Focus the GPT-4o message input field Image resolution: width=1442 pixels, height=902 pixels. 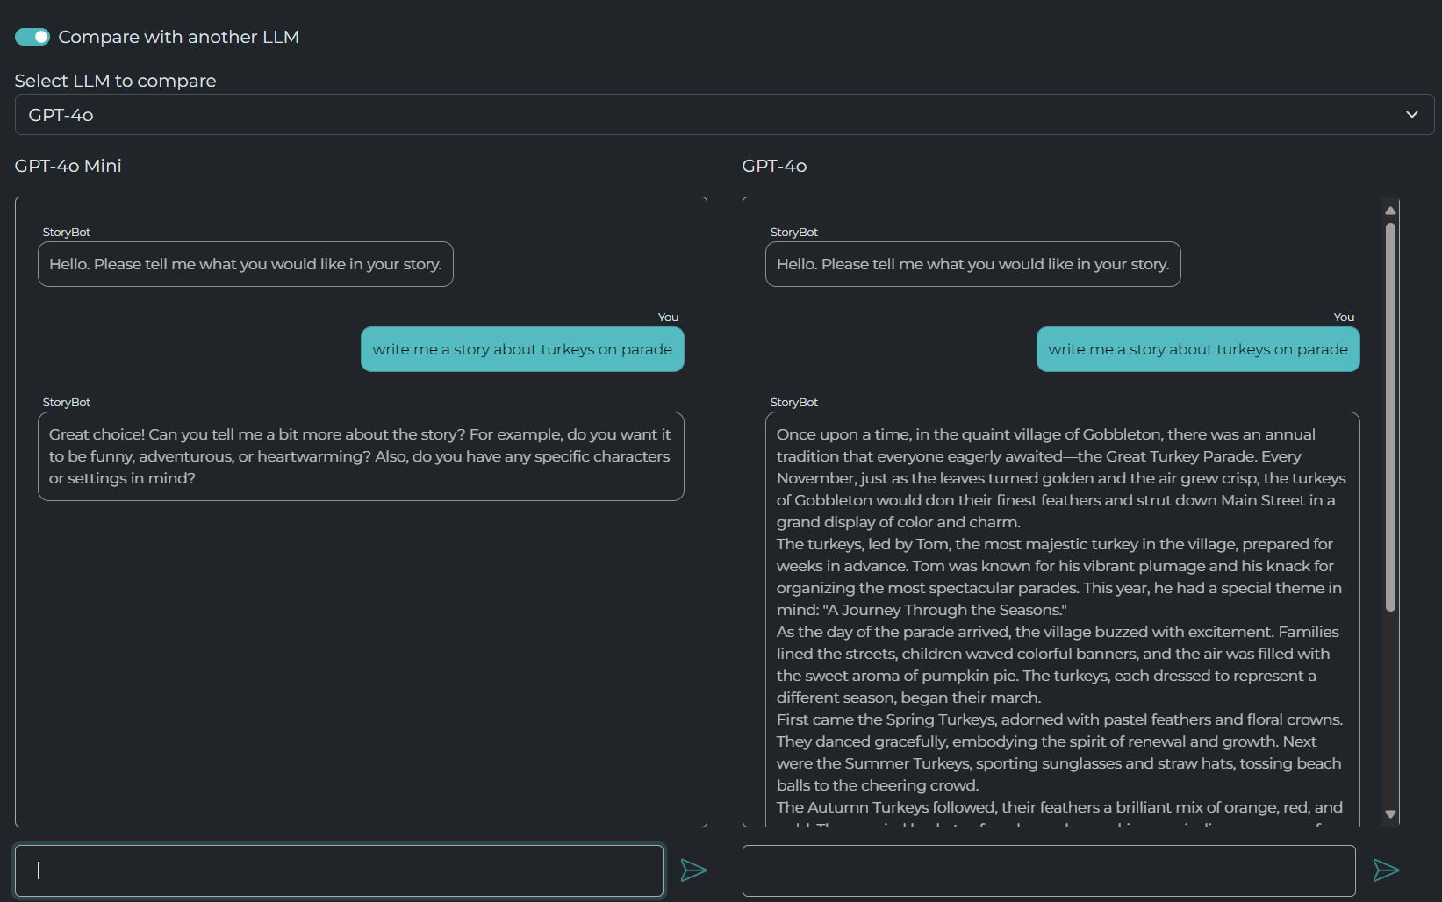pos(1049,870)
